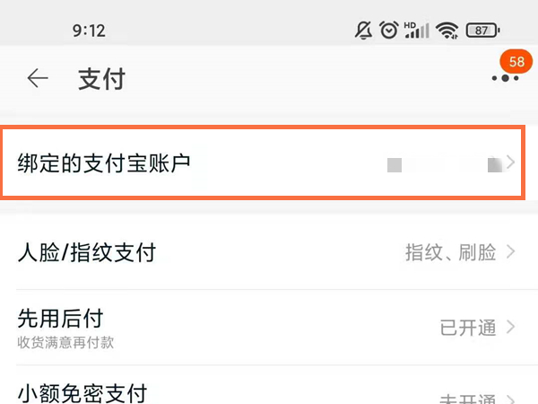538x404 pixels.
Task: Tap the 收货满意再付款 subtitle
Action: pyautogui.click(x=65, y=343)
